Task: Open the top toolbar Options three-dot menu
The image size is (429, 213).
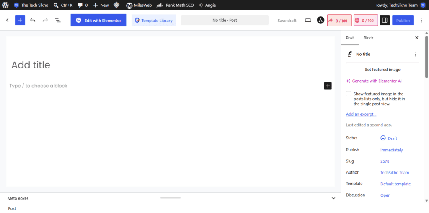Action: [x=421, y=20]
